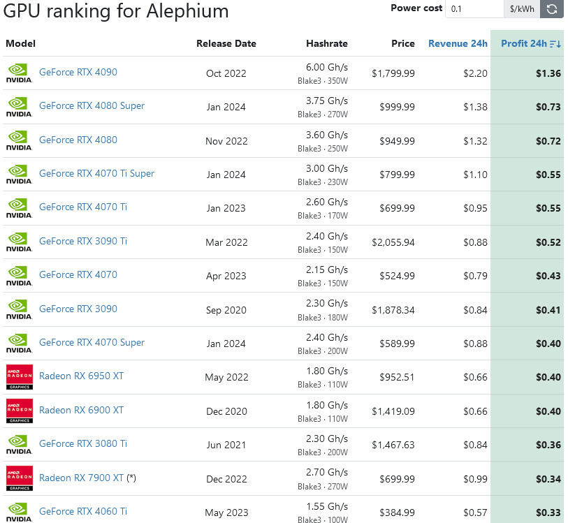Click the NVIDIA logo beside GeForce RTX 4090
Screen dimensions: 568x523
coord(19,73)
